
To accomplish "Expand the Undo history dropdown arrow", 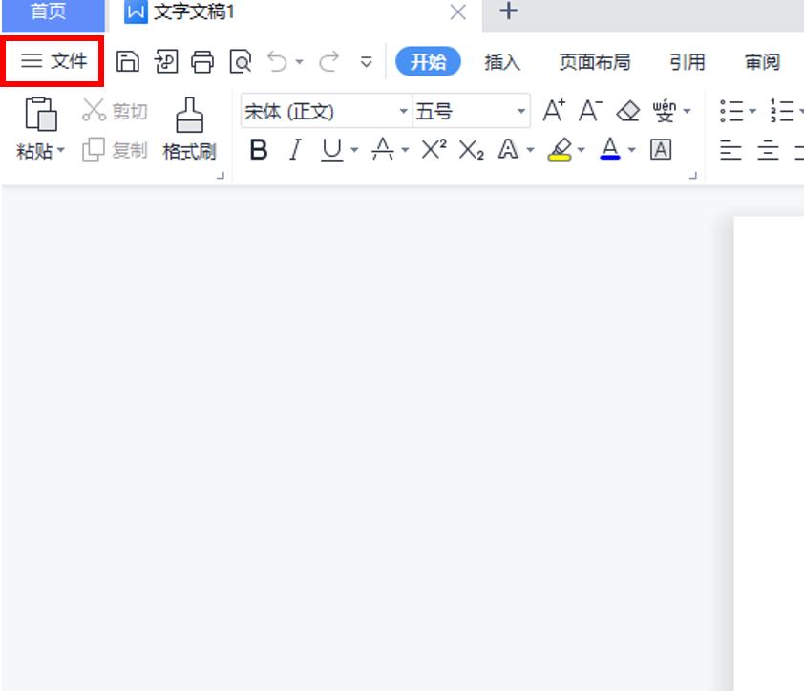I will click(x=298, y=61).
